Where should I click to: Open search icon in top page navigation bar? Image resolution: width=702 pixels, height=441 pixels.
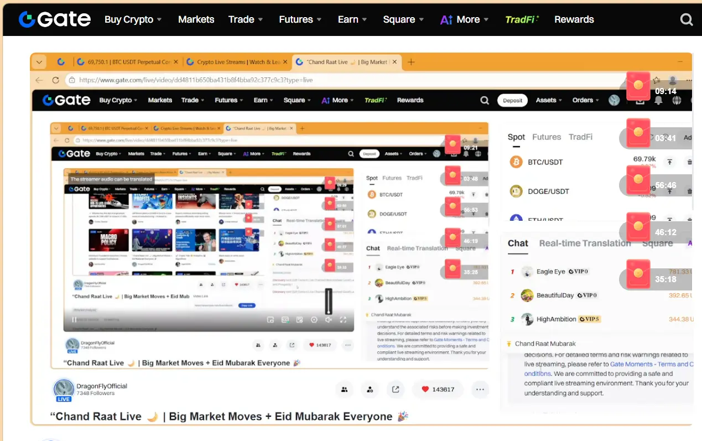click(x=686, y=19)
